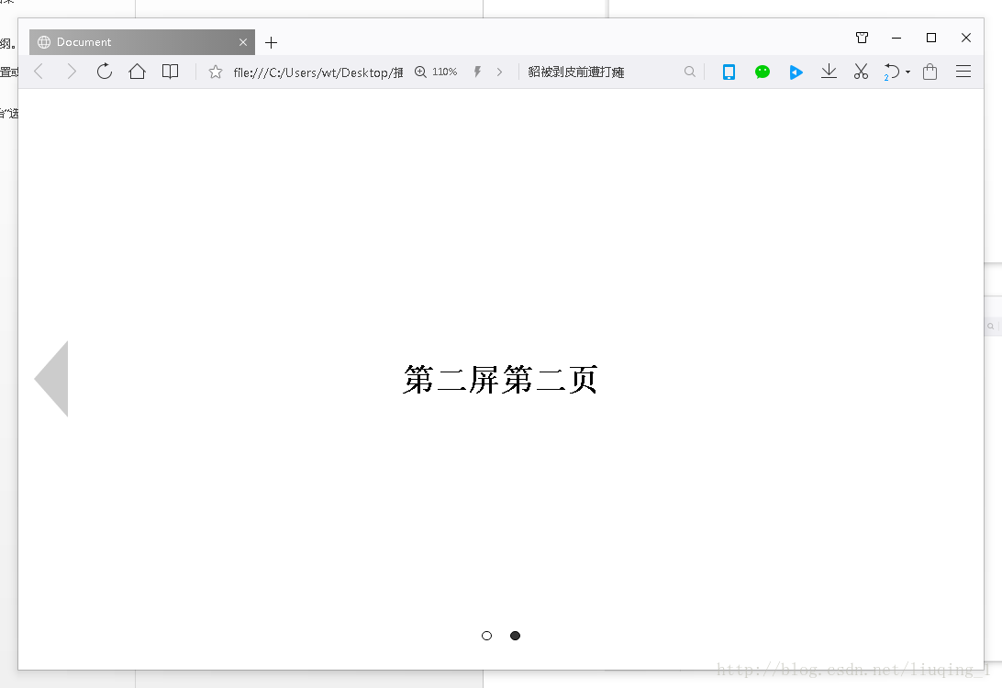1002x688 pixels.
Task: Select the scissors screenshot tool
Action: click(x=861, y=72)
